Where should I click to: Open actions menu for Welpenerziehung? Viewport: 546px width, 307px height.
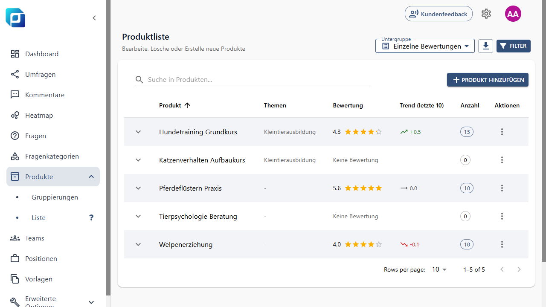(502, 244)
